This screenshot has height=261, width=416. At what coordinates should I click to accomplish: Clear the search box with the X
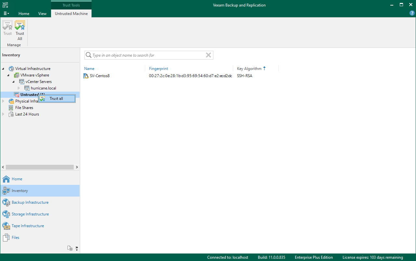point(208,55)
